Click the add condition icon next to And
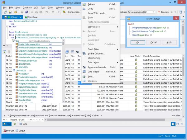 click(133, 24)
